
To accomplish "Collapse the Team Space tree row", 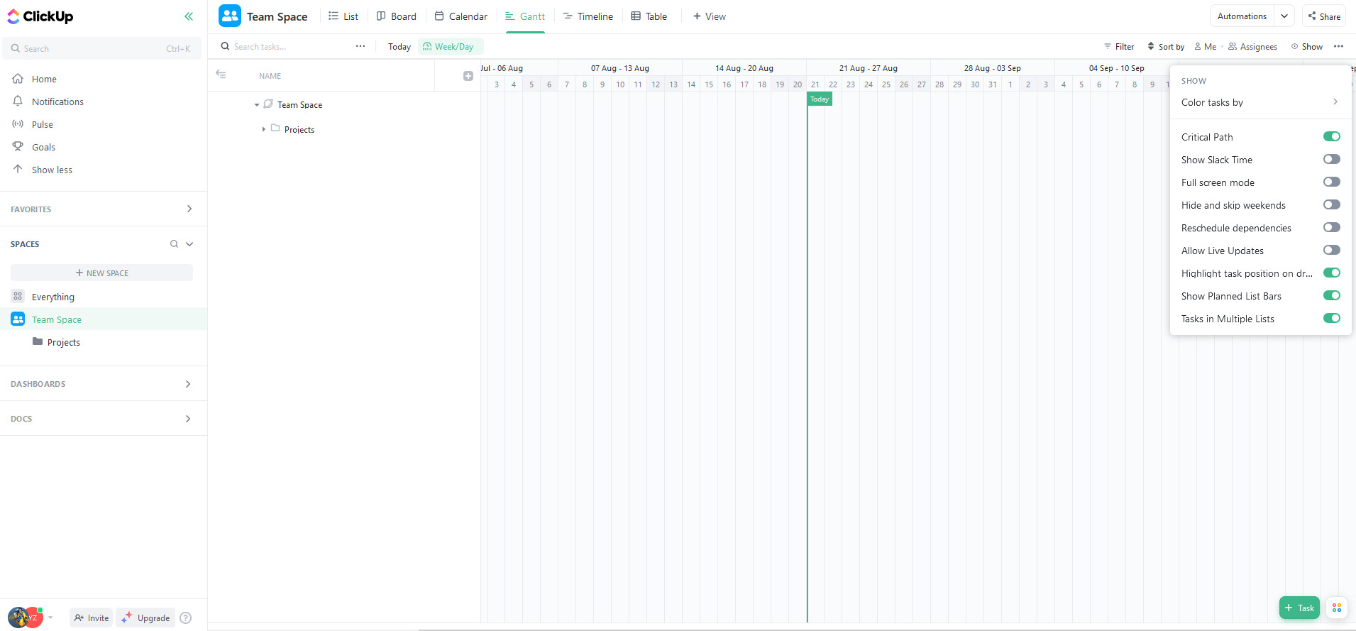I will [257, 104].
